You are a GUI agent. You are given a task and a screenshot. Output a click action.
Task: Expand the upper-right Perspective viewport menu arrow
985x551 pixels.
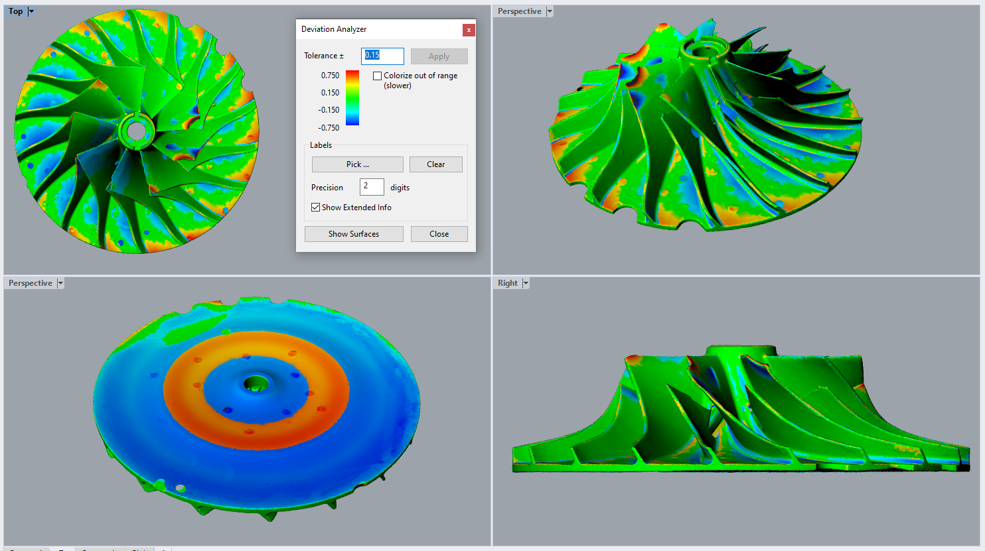coord(550,11)
